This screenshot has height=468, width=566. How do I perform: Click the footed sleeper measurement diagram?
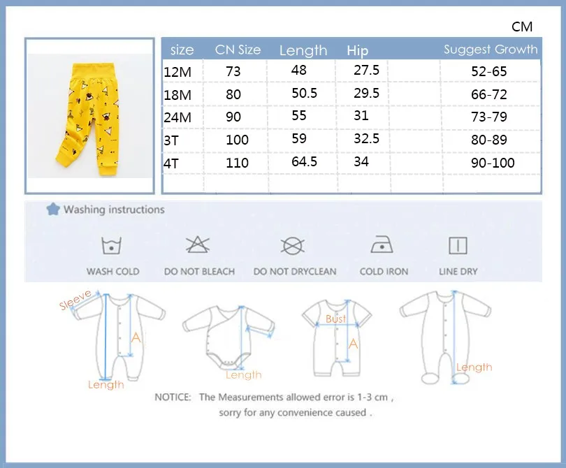[x=445, y=337]
